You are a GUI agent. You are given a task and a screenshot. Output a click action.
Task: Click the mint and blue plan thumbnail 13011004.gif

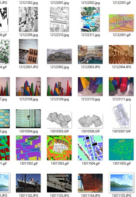pyautogui.click(x=90, y=148)
